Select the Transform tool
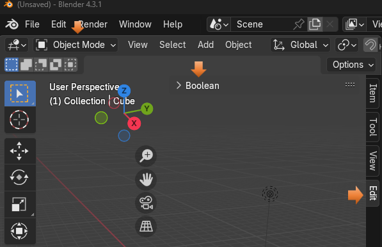 click(20, 230)
